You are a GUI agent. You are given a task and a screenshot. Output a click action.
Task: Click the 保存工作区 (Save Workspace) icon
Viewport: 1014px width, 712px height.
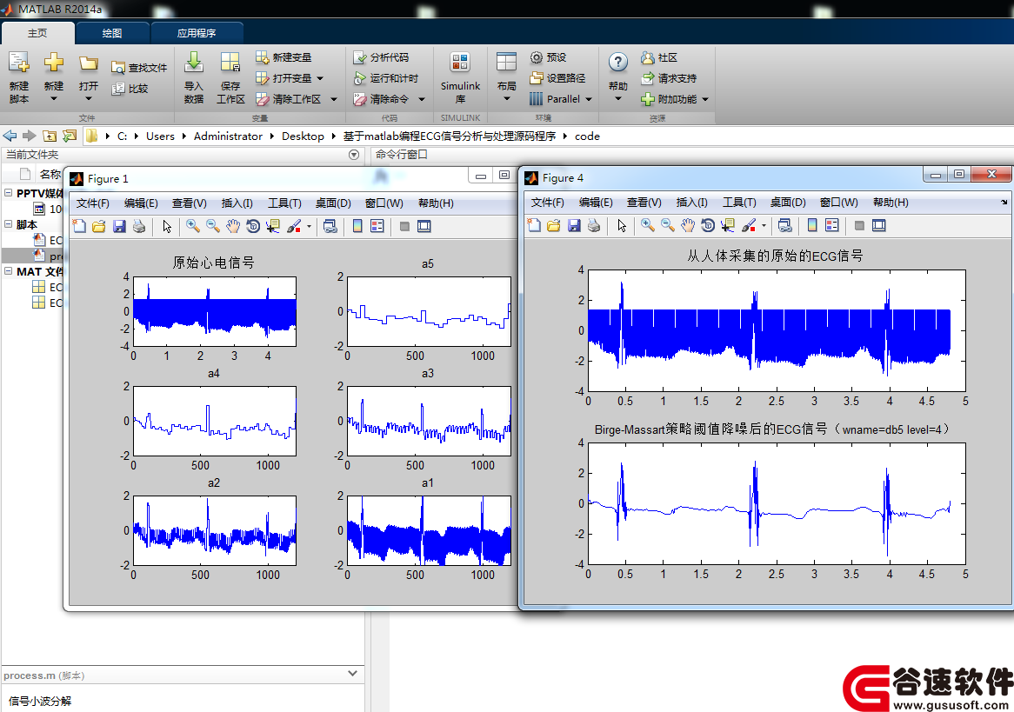[230, 63]
